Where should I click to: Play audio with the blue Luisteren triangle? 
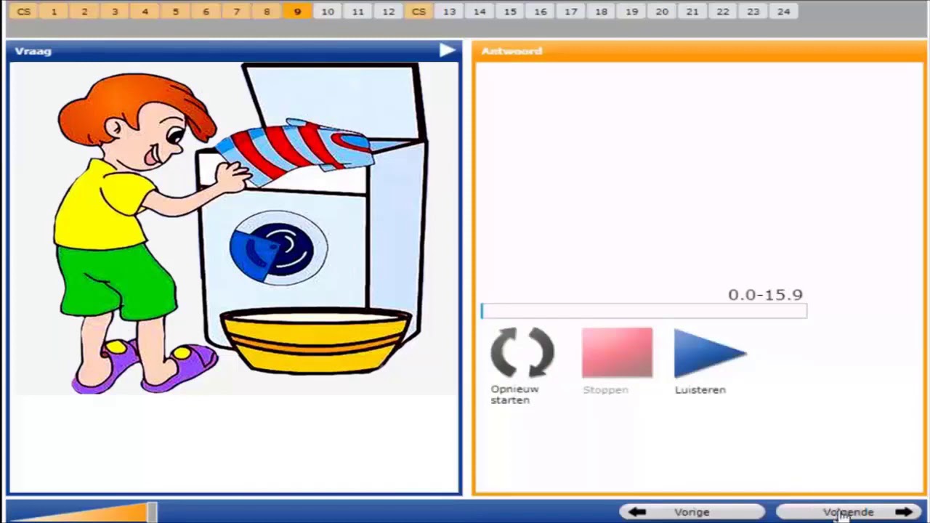(710, 353)
